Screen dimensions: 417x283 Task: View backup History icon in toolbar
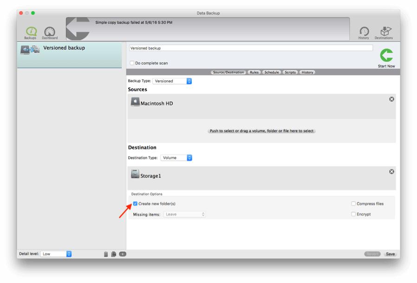click(364, 31)
